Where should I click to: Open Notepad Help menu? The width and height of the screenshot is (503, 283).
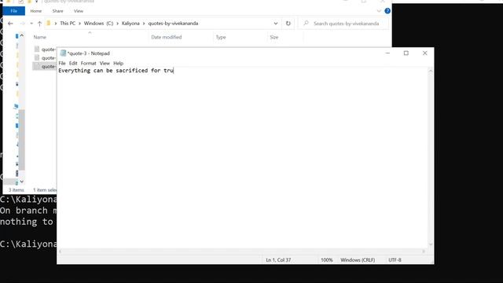pos(119,63)
